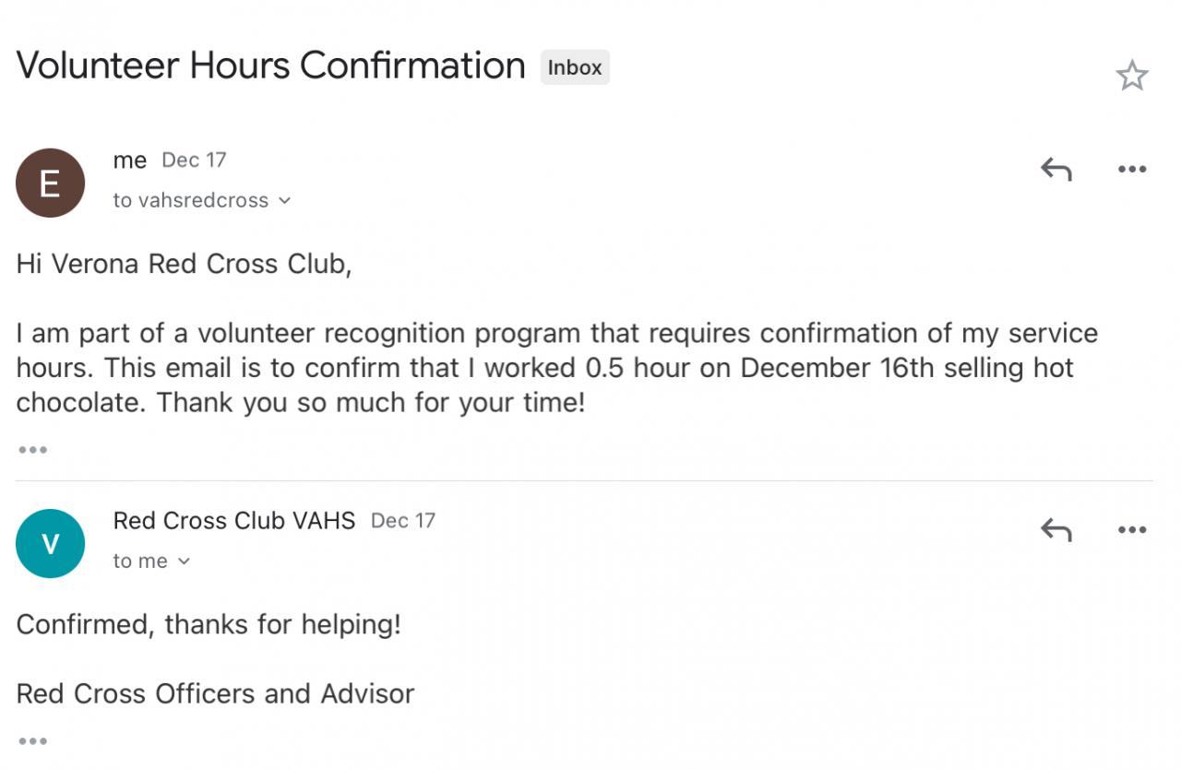This screenshot has height=769, width=1181.
Task: Click sender name "Red Cross Club VAHS"
Action: coord(233,521)
